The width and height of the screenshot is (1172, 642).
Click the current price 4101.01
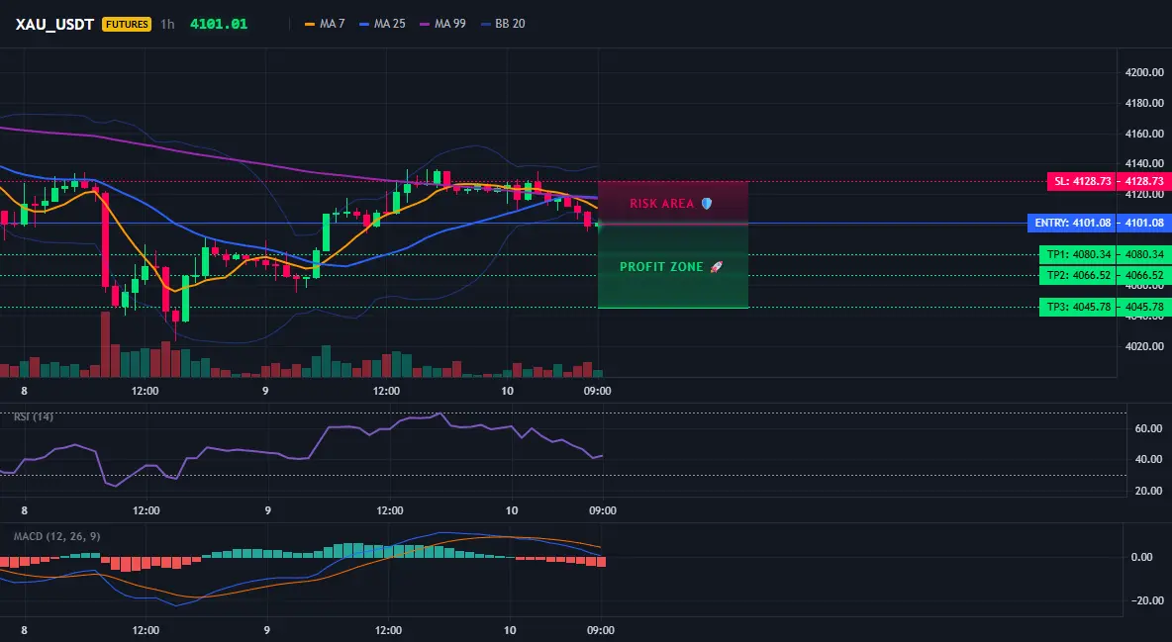(x=218, y=24)
